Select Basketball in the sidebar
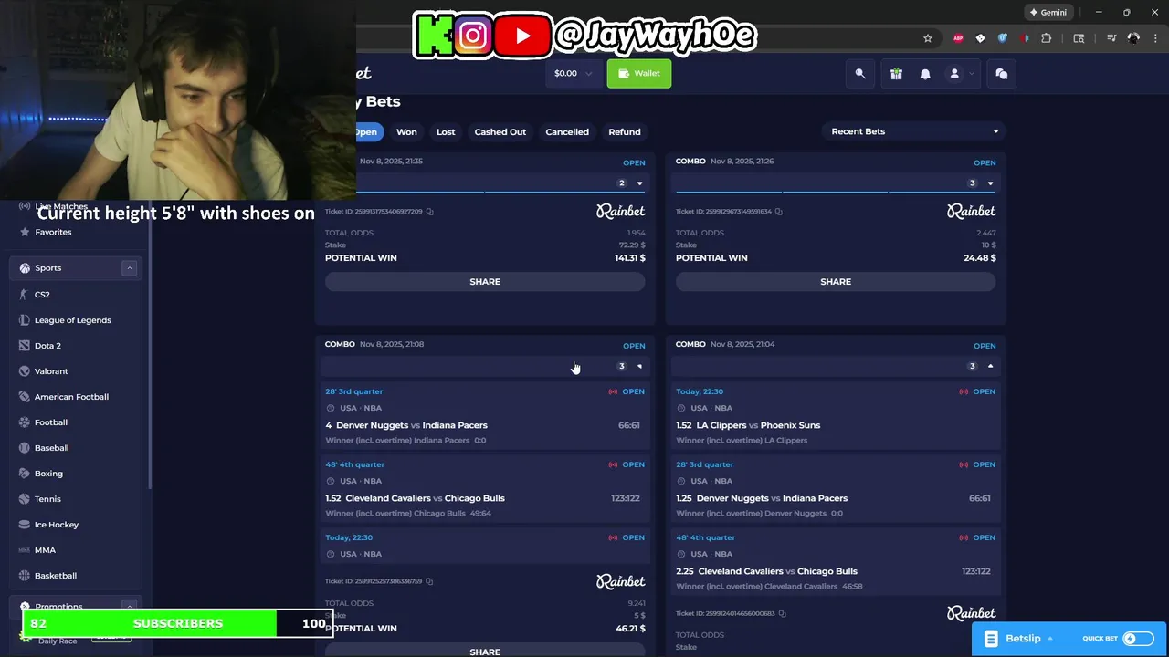The height and width of the screenshot is (657, 1169). (x=56, y=576)
